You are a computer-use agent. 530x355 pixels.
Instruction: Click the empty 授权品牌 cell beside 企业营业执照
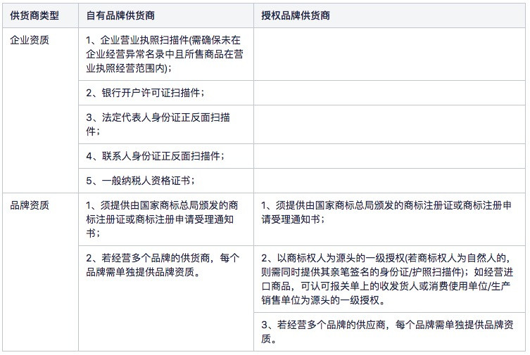(x=390, y=54)
